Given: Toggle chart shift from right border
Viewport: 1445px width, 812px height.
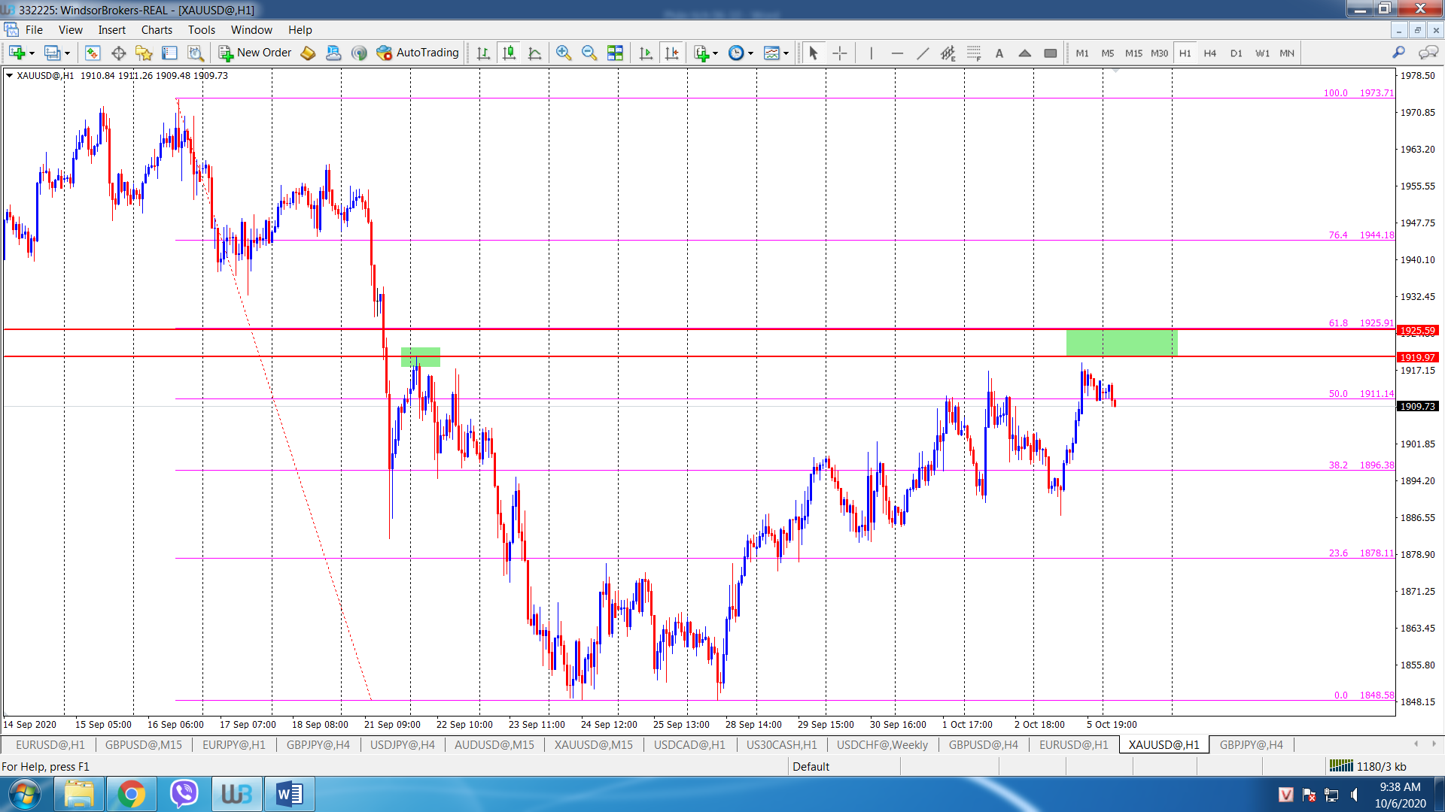Looking at the screenshot, I should (671, 53).
